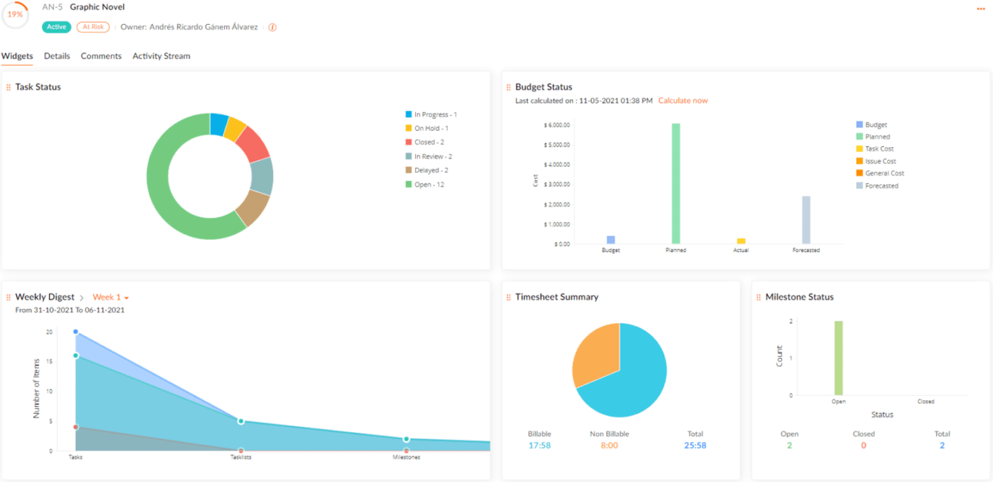This screenshot has width=993, height=482.
Task: Click the Calculate now link
Action: click(x=683, y=101)
